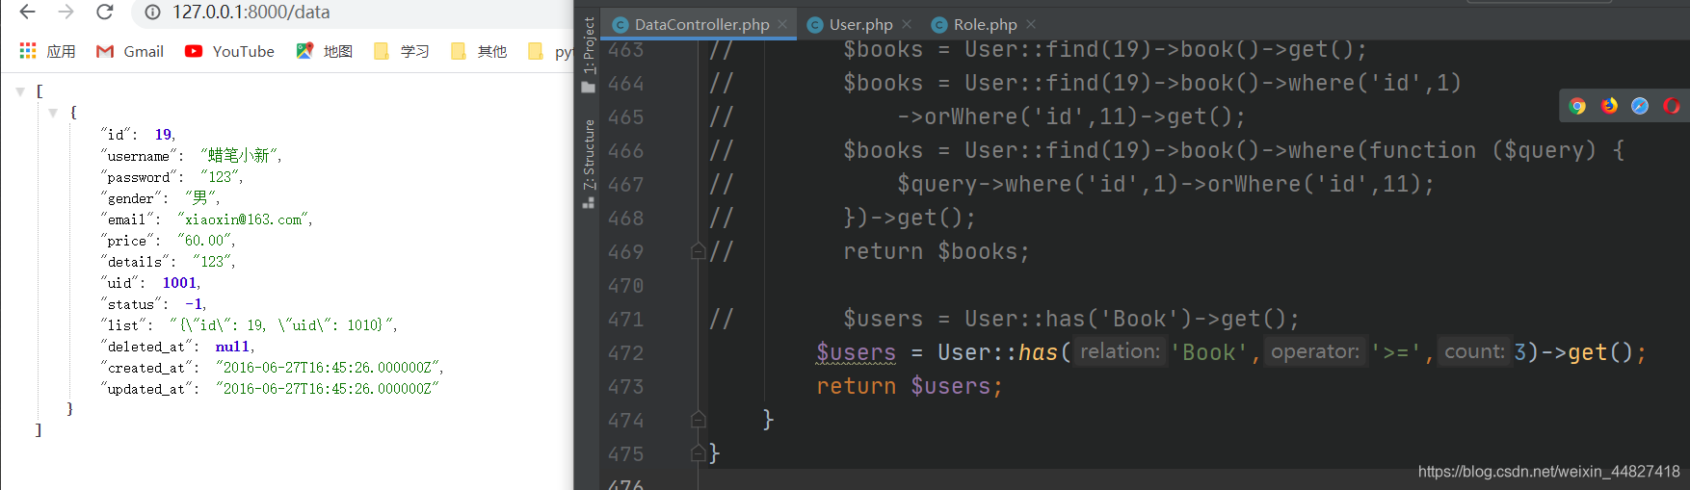Click the relation: parameter hint

[1120, 351]
